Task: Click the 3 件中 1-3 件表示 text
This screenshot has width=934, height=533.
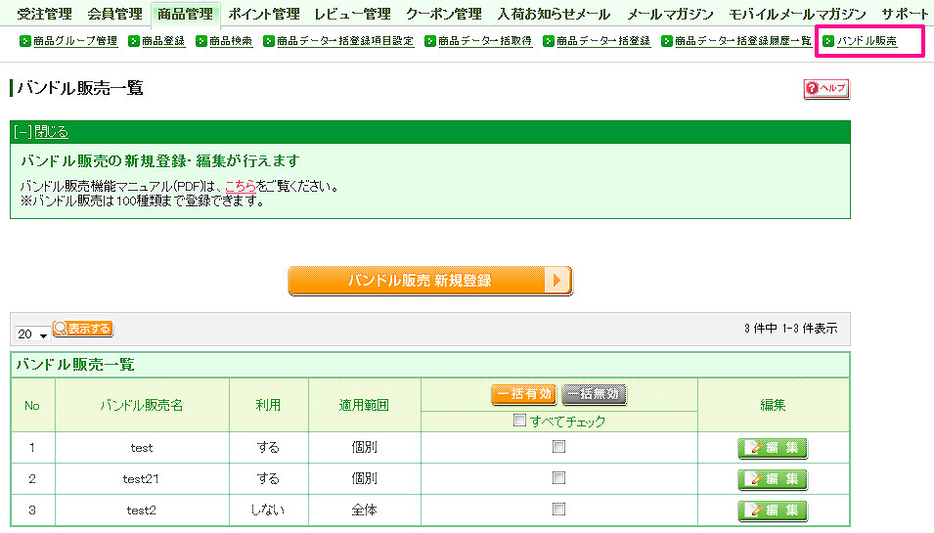Action: (791, 329)
